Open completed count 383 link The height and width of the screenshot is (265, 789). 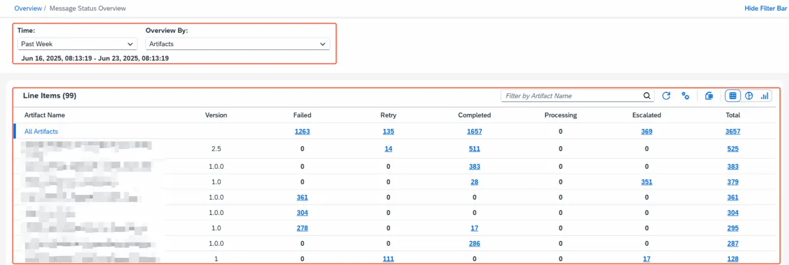[475, 167]
